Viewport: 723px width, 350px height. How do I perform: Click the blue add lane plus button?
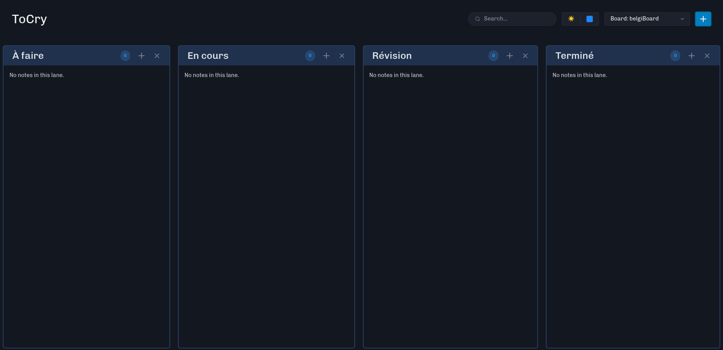(703, 19)
